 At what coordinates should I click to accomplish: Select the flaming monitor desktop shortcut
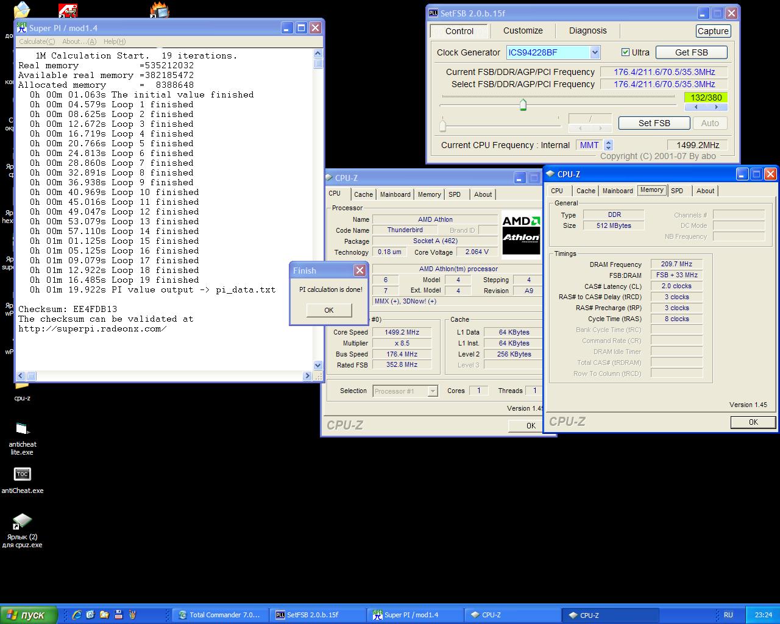pyautogui.click(x=160, y=10)
